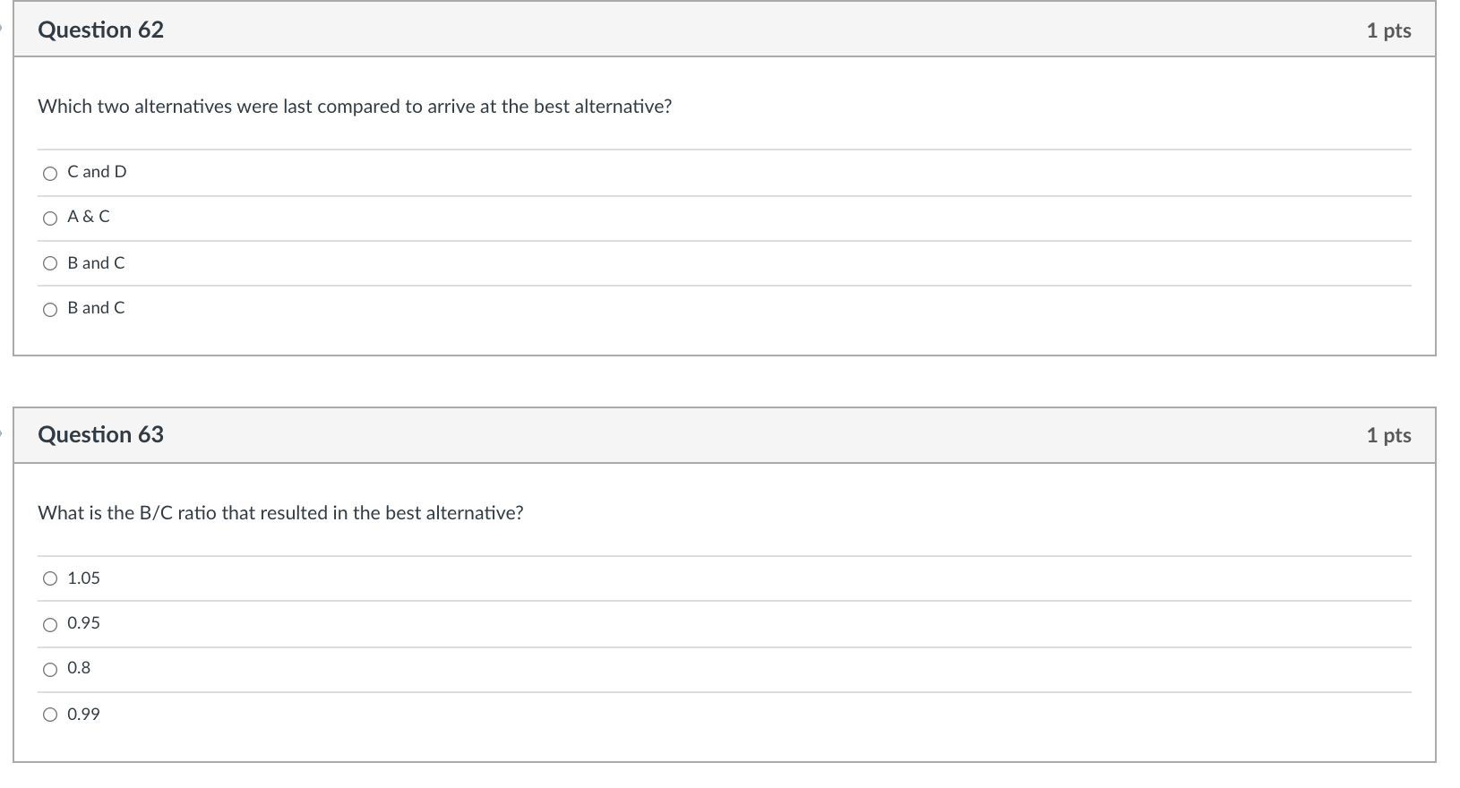Select the radio button for "C and D"
This screenshot has width=1460, height=788.
coord(50,172)
